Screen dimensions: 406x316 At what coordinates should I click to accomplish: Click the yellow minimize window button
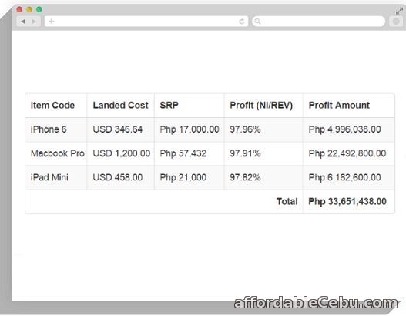tap(29, 9)
